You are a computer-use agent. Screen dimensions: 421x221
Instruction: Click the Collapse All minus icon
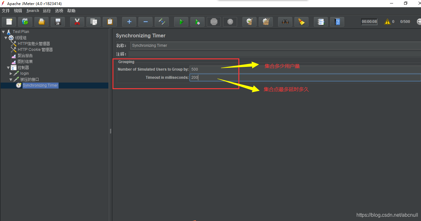pyautogui.click(x=145, y=22)
